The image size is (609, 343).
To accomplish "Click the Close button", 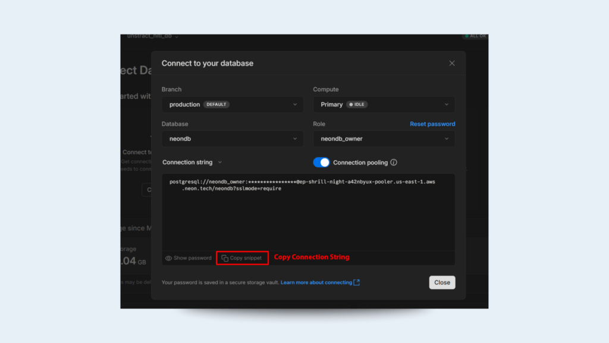I will pyautogui.click(x=442, y=282).
